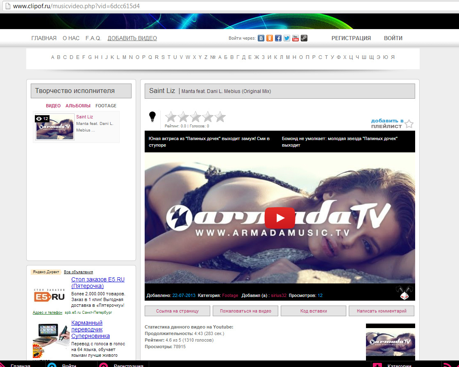Image resolution: width=459 pixels, height=367 pixels.
Task: Open the 'Saint Liz' link in sidebar
Action: [x=84, y=117]
